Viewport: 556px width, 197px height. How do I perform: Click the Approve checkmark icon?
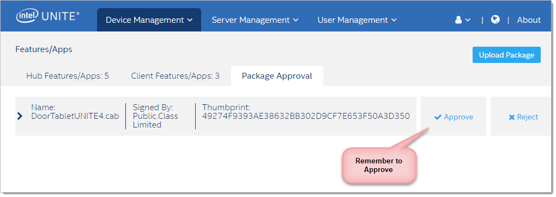pyautogui.click(x=438, y=117)
